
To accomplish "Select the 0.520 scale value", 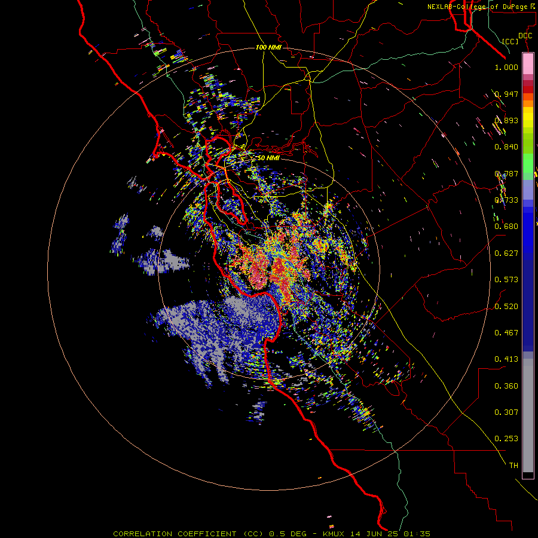I will (506, 307).
